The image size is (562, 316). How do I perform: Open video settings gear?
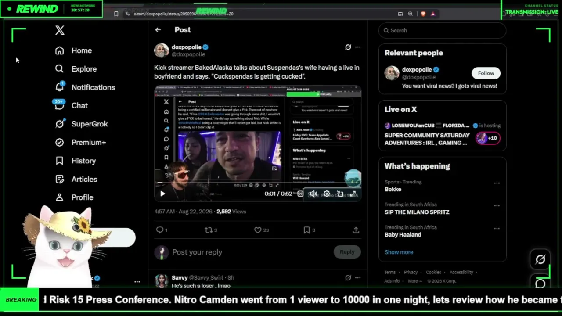point(327,194)
